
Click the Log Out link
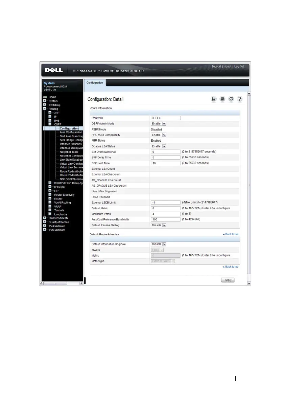(x=239, y=66)
